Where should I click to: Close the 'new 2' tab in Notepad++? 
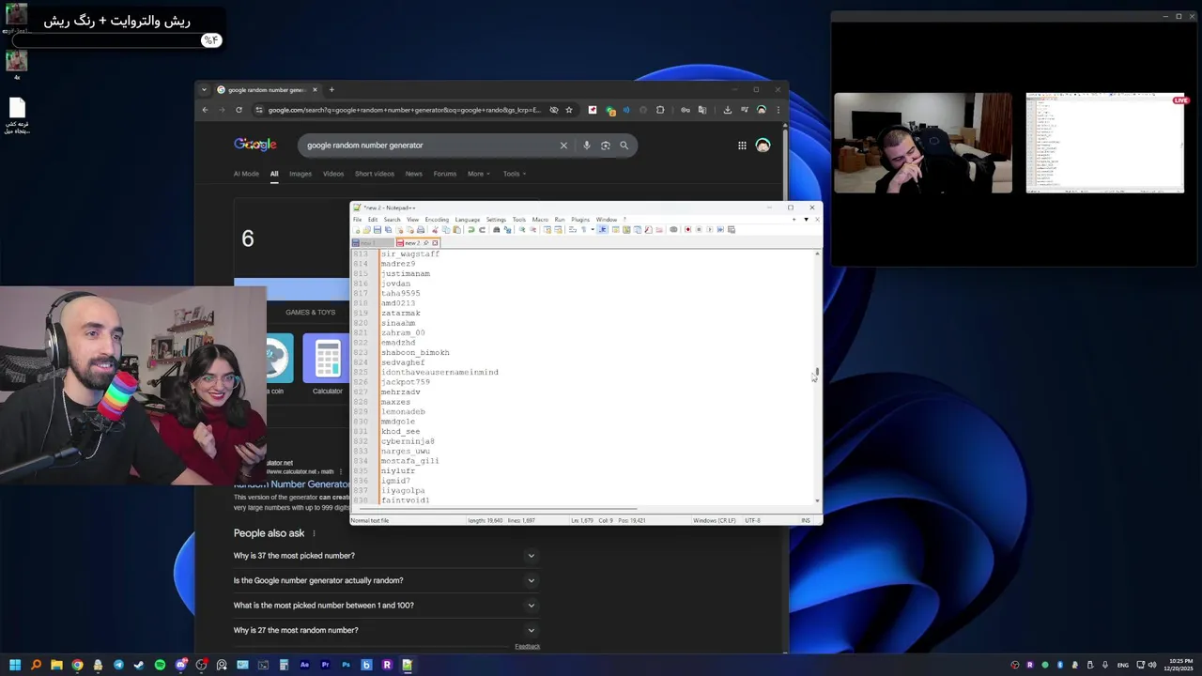[435, 243]
